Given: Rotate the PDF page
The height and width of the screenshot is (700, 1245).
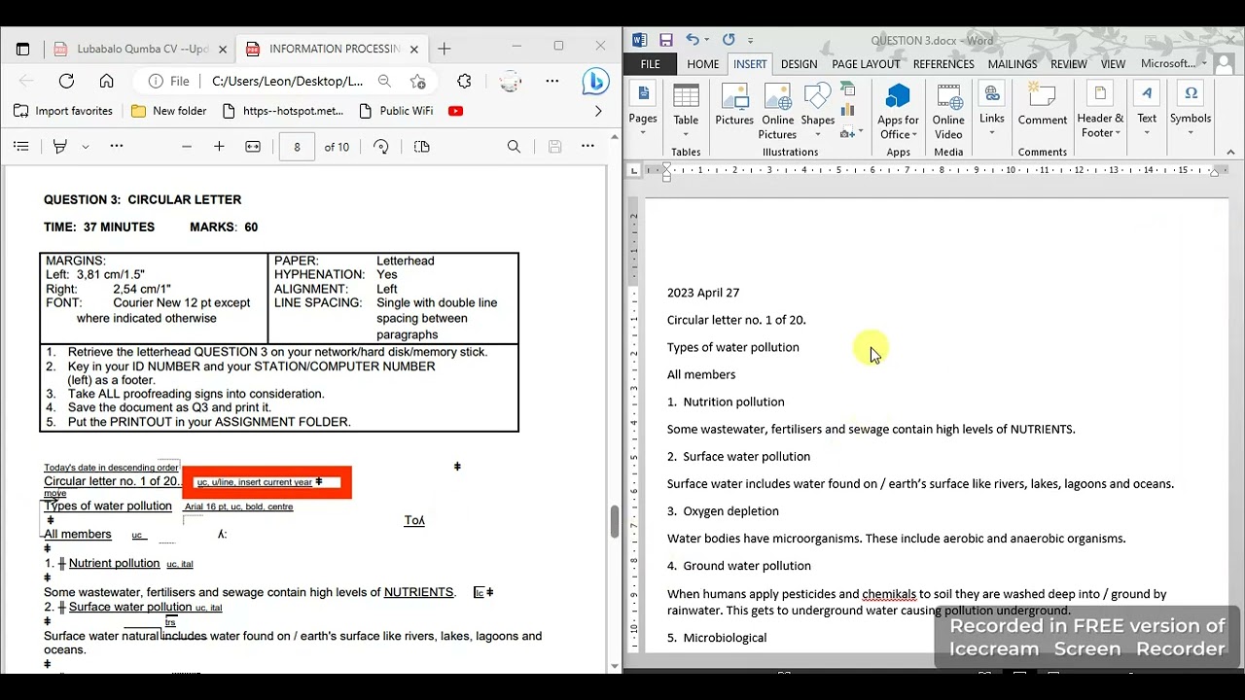Looking at the screenshot, I should click(x=381, y=147).
